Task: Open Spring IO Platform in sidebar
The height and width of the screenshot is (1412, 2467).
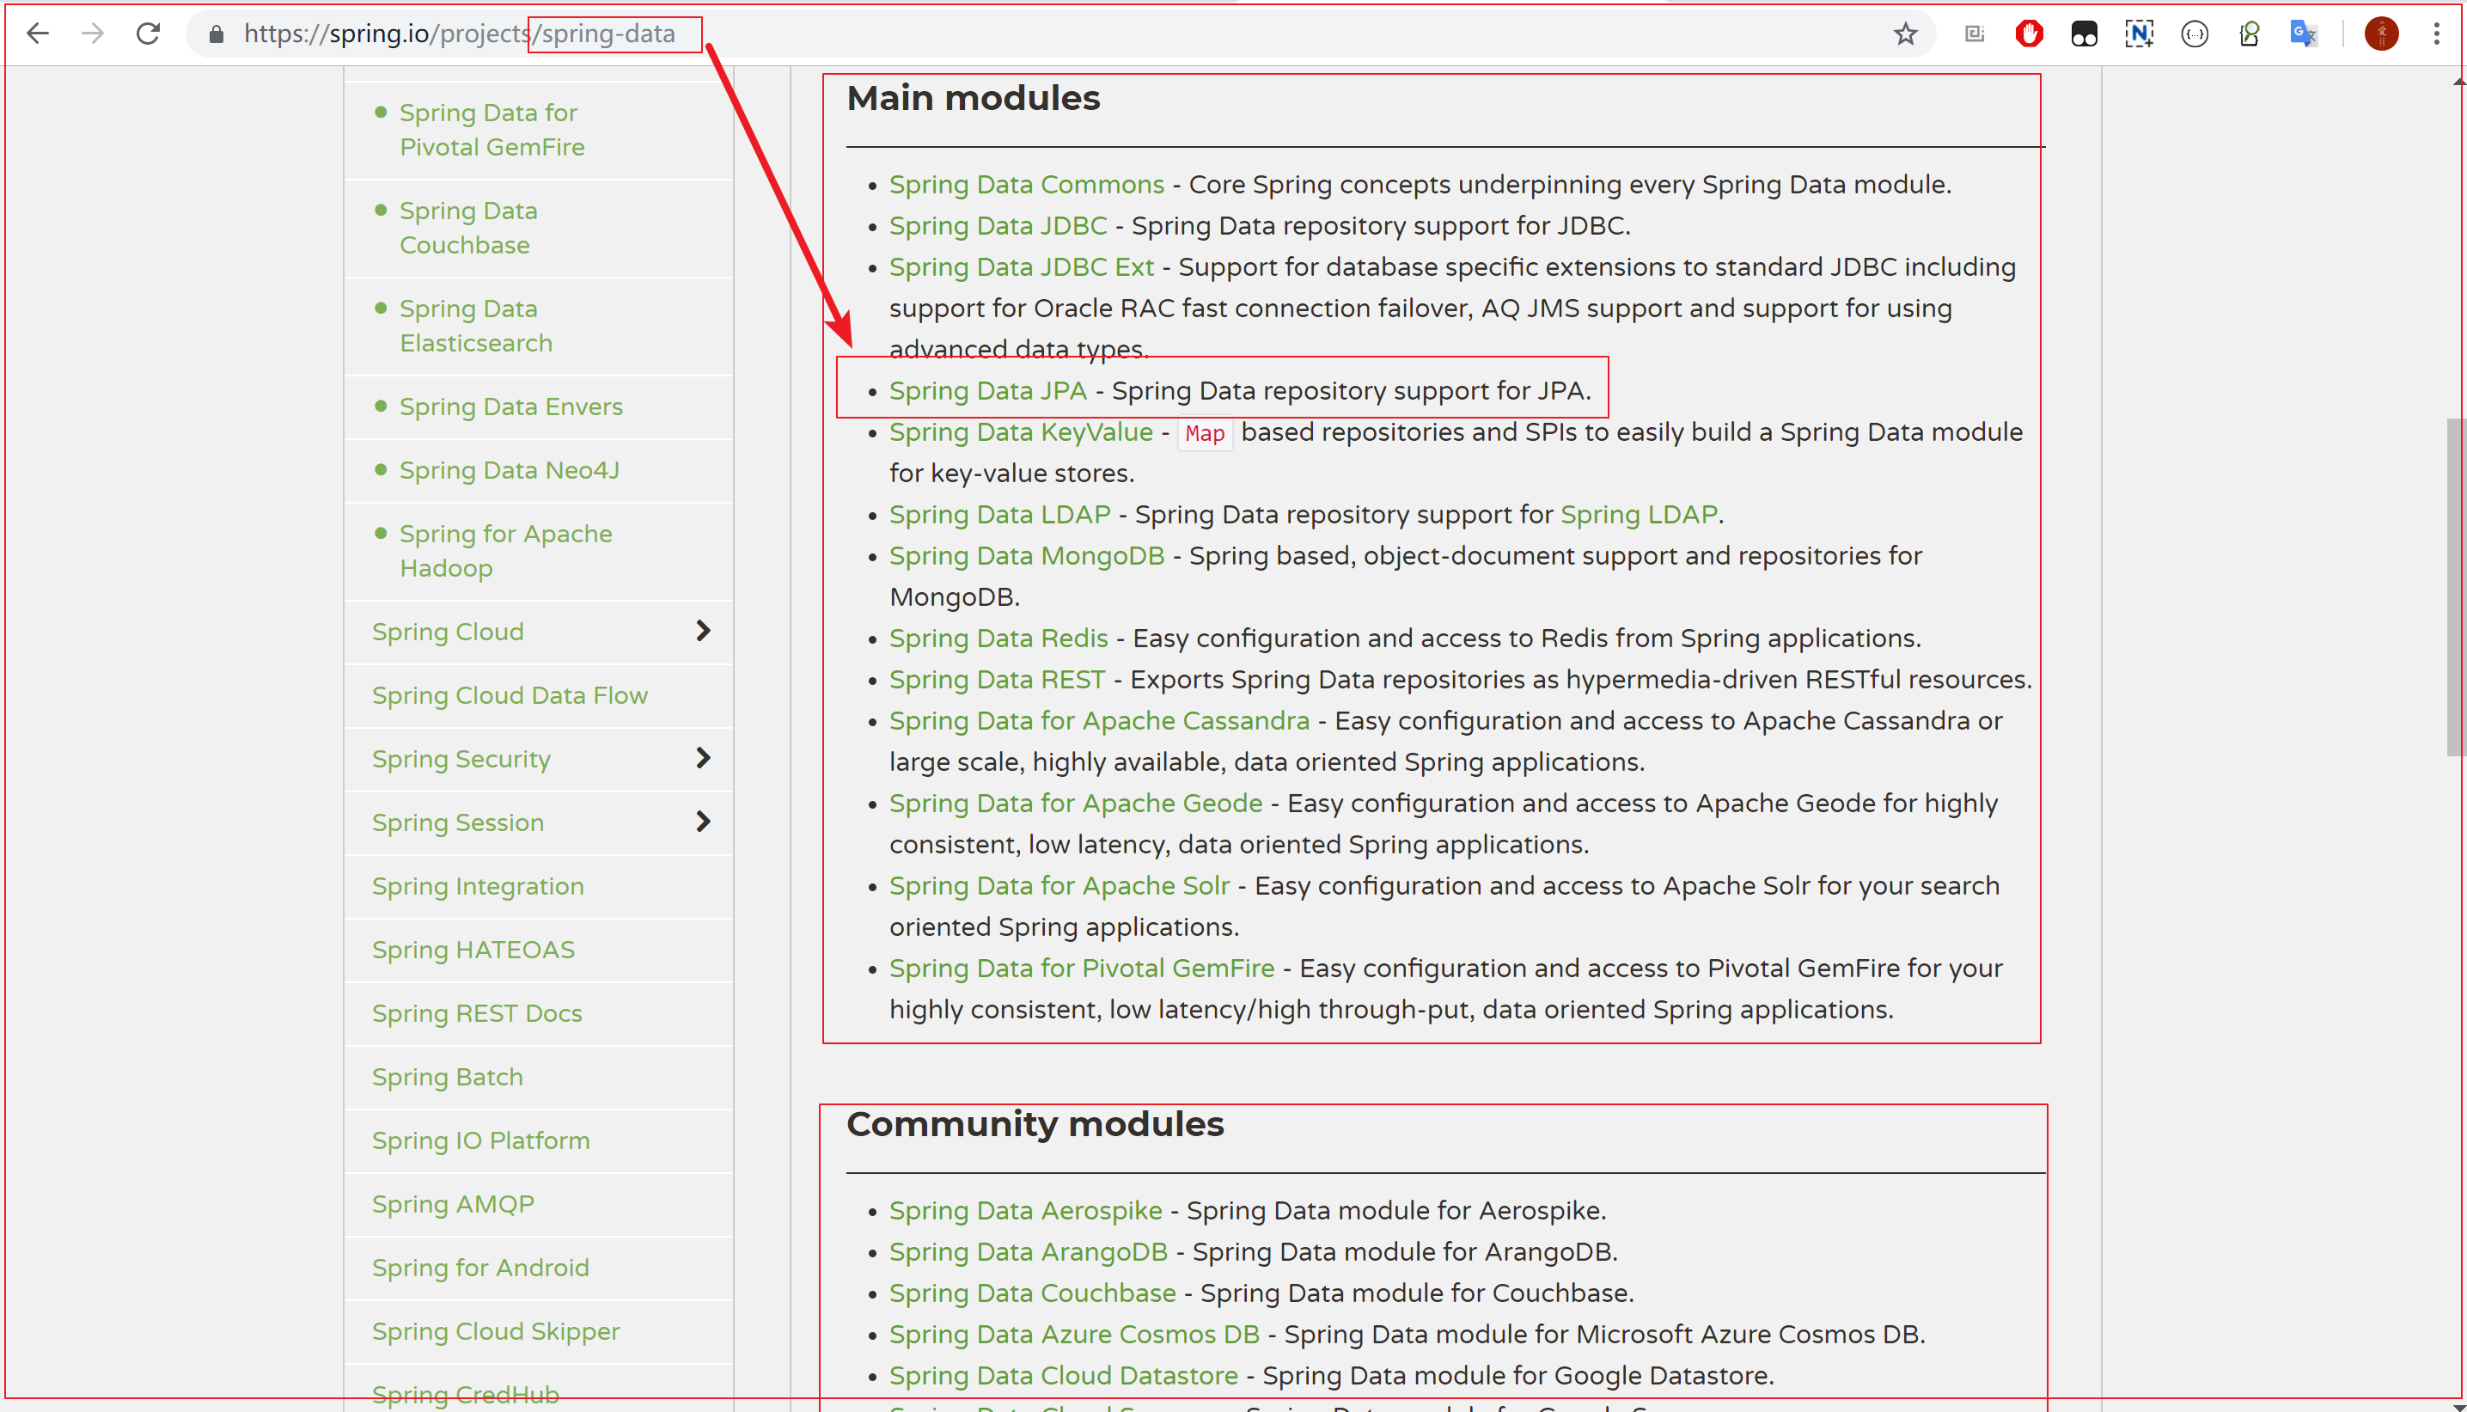Action: [481, 1140]
